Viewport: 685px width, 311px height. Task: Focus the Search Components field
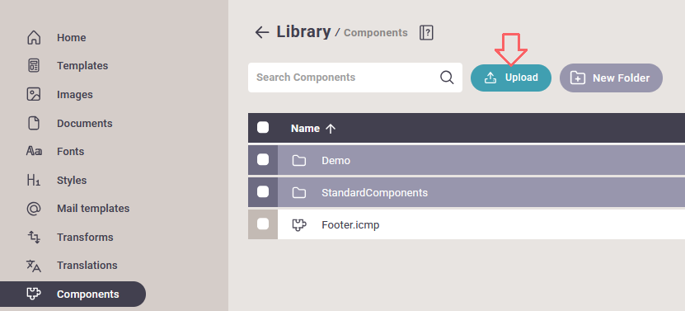click(x=354, y=78)
